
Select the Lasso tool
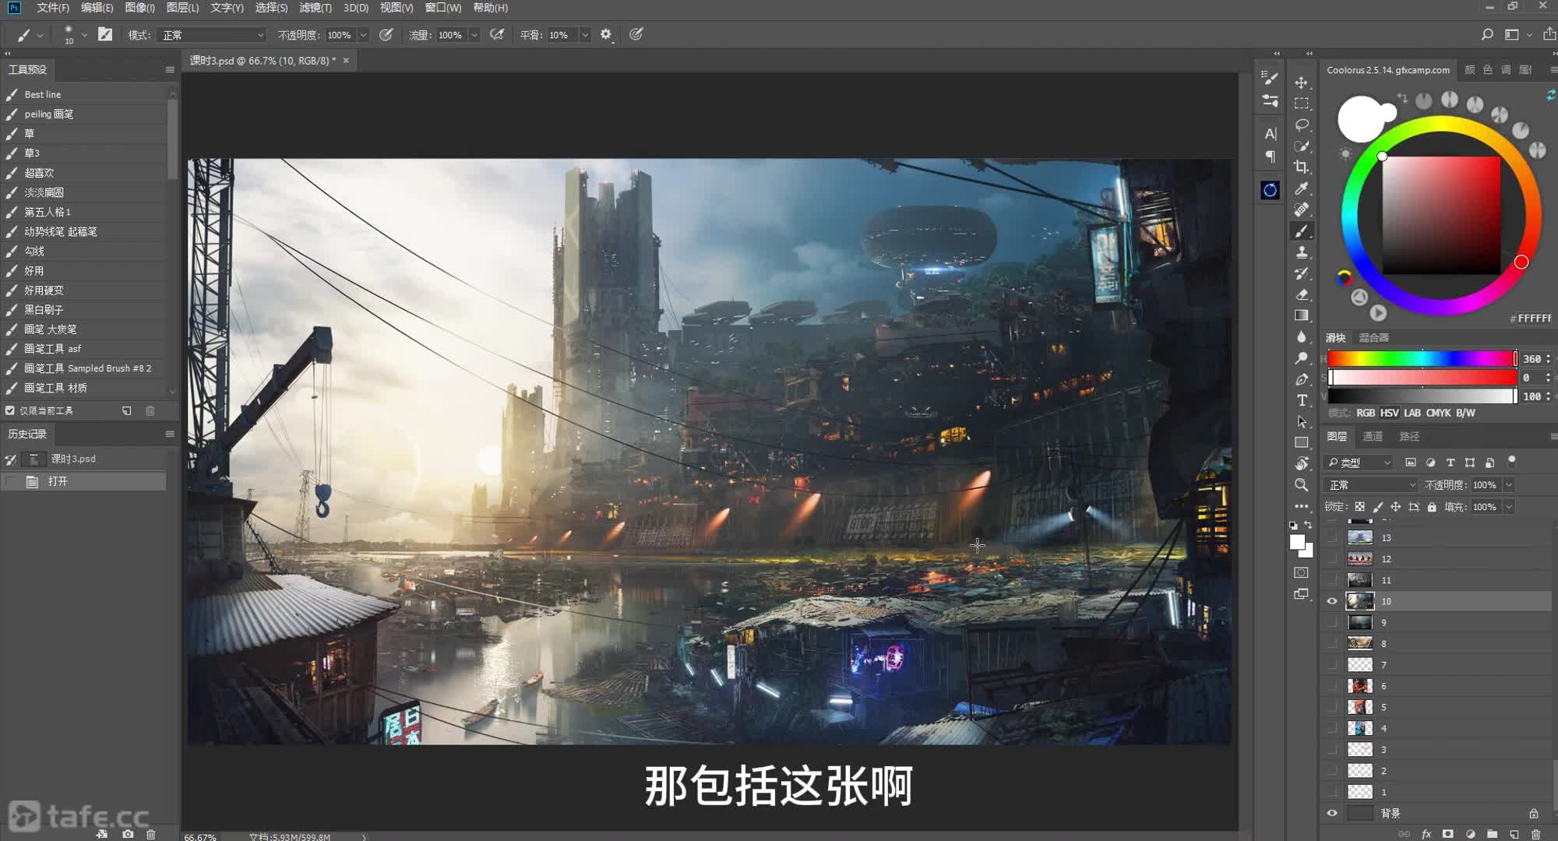(x=1301, y=125)
